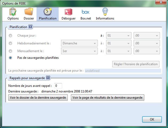The image size is (168, 128).
Task: Switch to the Dossier tab label
Action: (29, 18)
